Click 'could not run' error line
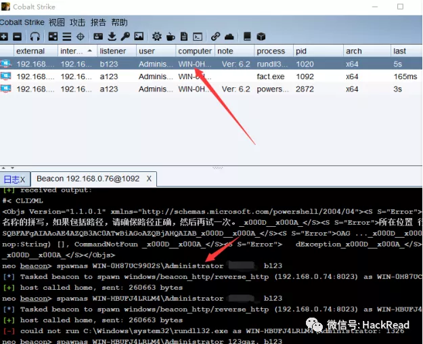 (204, 330)
